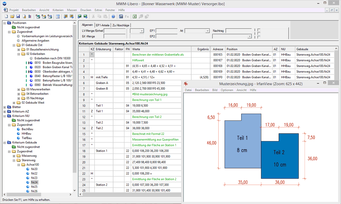
Task: Click the open folder toolbar icon
Action: click(x=12, y=16)
